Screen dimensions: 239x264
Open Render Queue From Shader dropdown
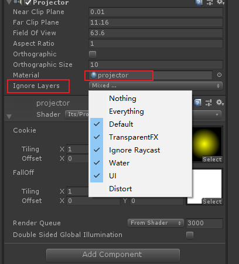156,223
